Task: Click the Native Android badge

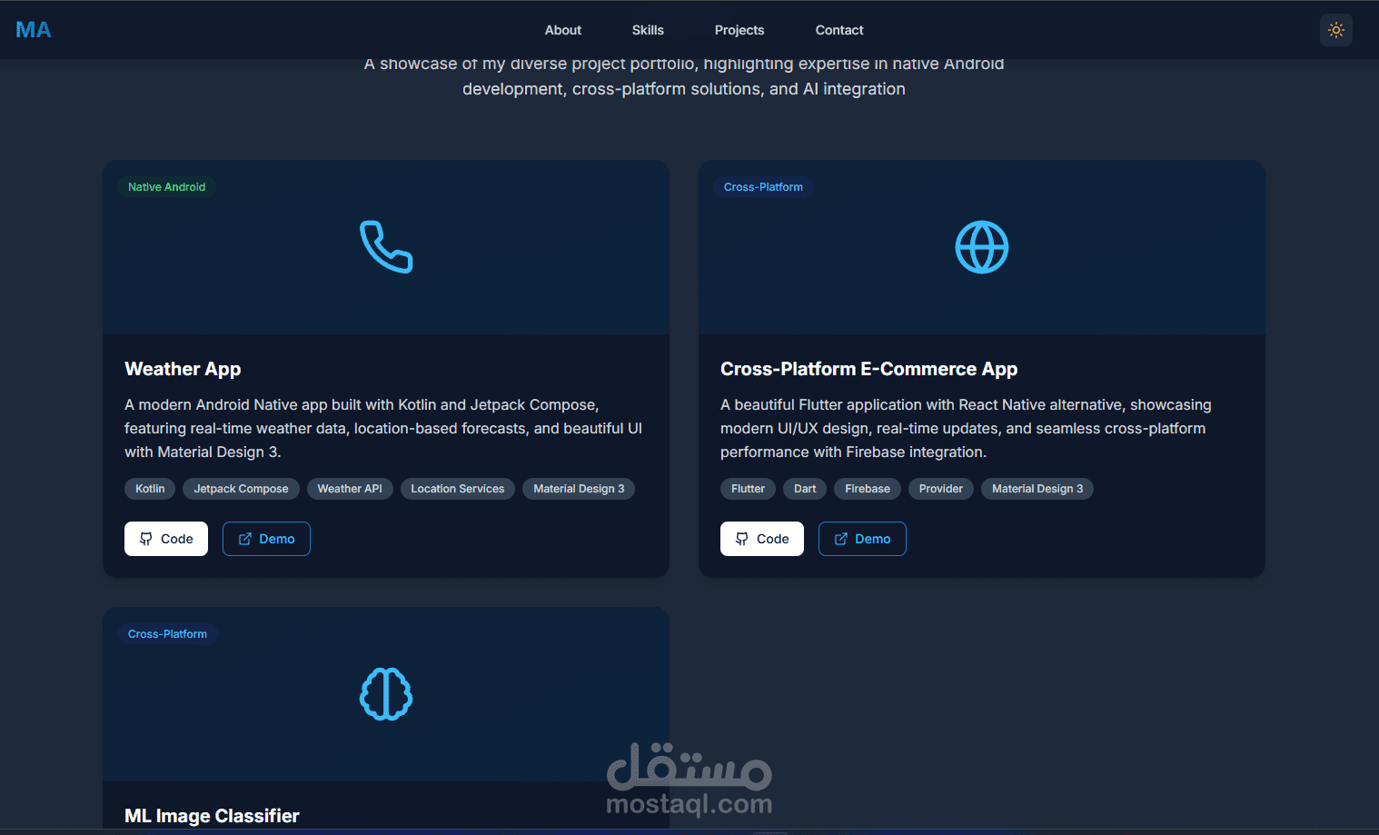Action: click(166, 187)
